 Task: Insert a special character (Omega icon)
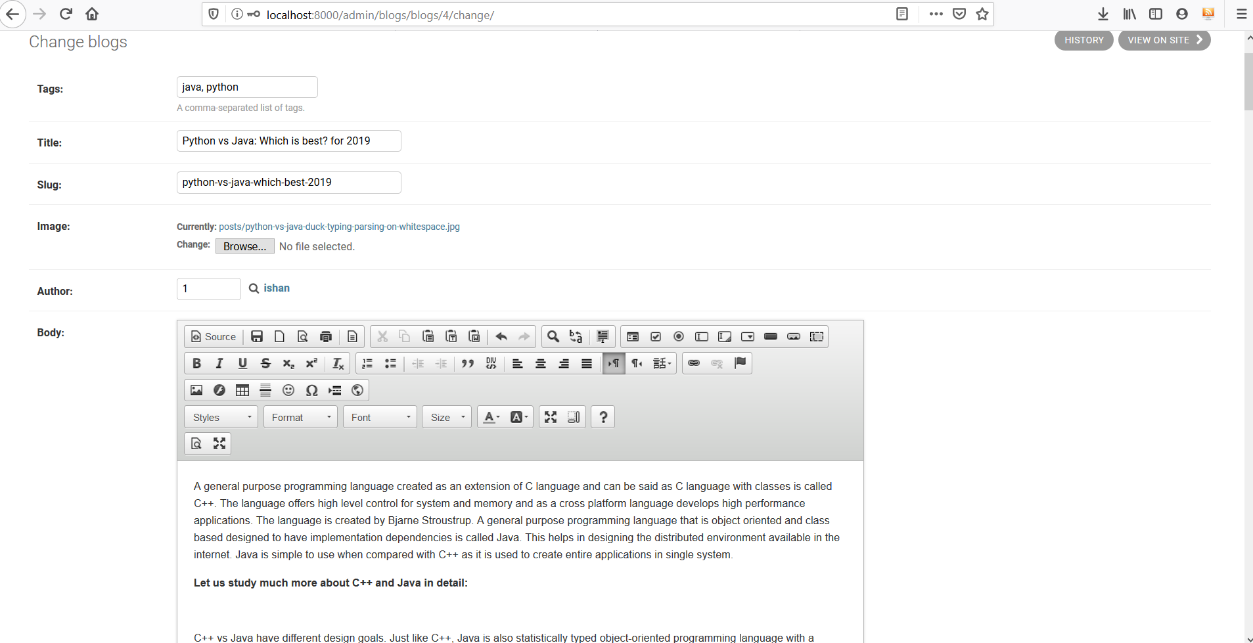click(x=311, y=390)
